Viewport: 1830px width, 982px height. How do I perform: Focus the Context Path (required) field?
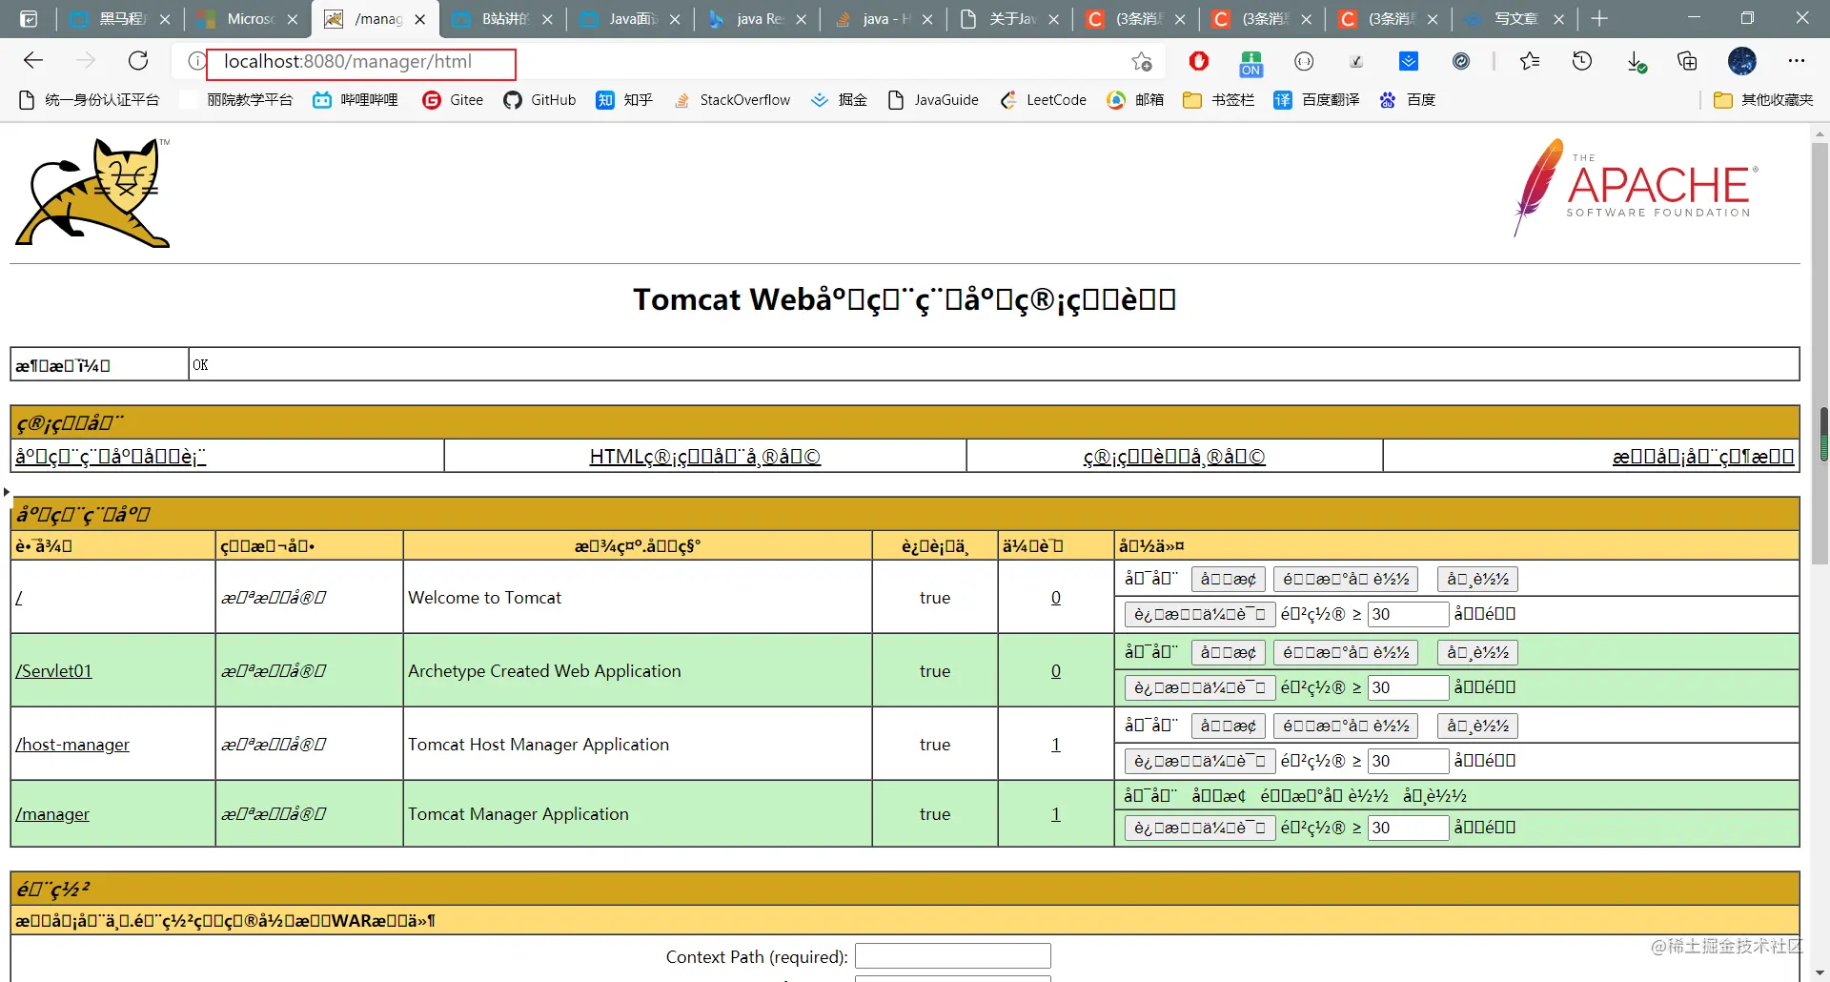coord(953,956)
